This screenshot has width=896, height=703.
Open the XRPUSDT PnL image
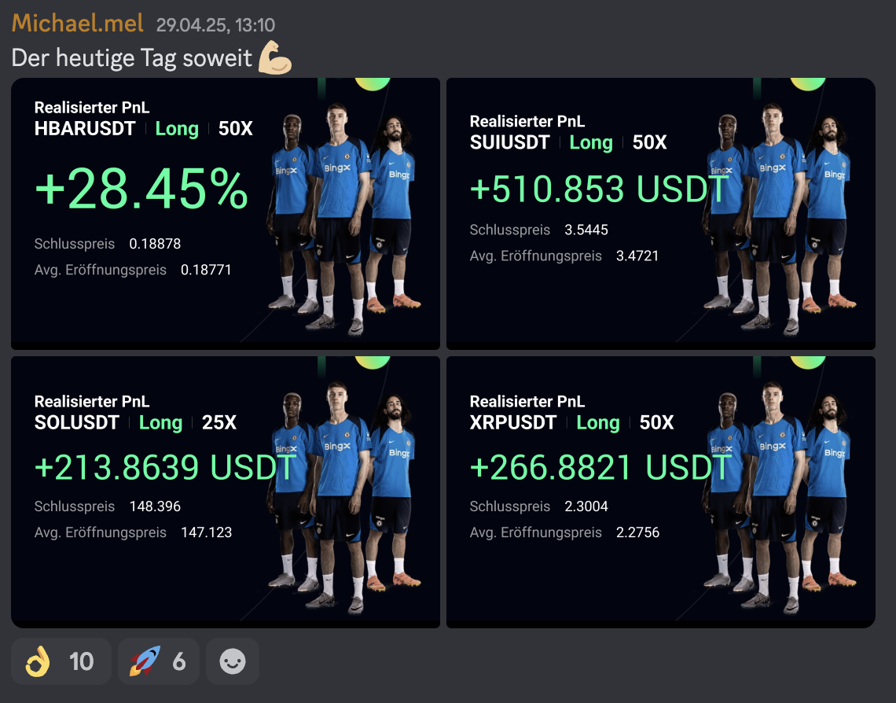[660, 492]
